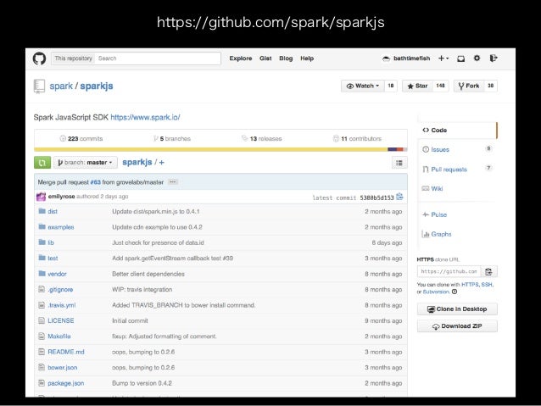
Task: Expand the commit message ellipsis
Action: (173, 181)
